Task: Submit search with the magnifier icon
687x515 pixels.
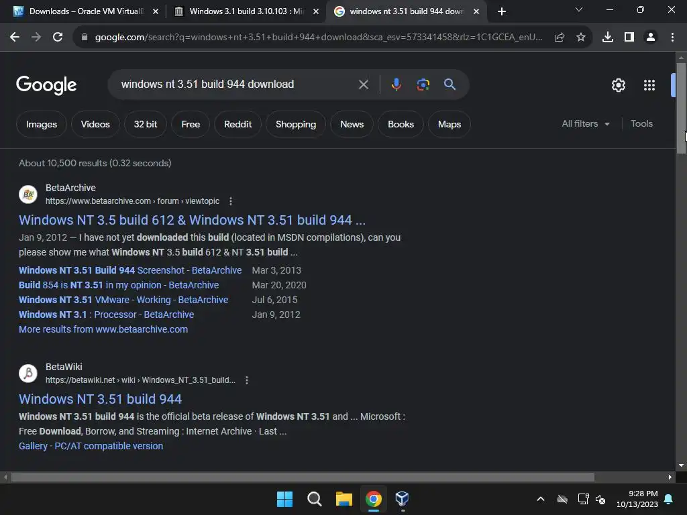Action: coord(450,84)
